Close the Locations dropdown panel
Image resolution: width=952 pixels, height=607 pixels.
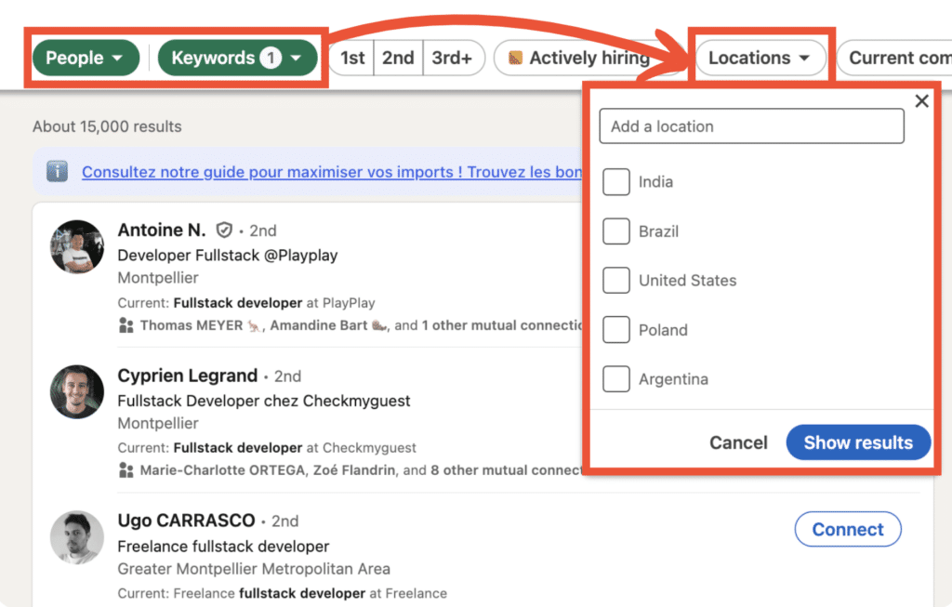tap(921, 101)
